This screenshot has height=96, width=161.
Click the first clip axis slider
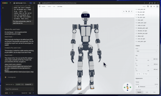(142, 59)
